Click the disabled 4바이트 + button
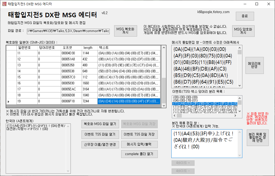This screenshot has height=176, width=275. pyautogui.click(x=183, y=163)
